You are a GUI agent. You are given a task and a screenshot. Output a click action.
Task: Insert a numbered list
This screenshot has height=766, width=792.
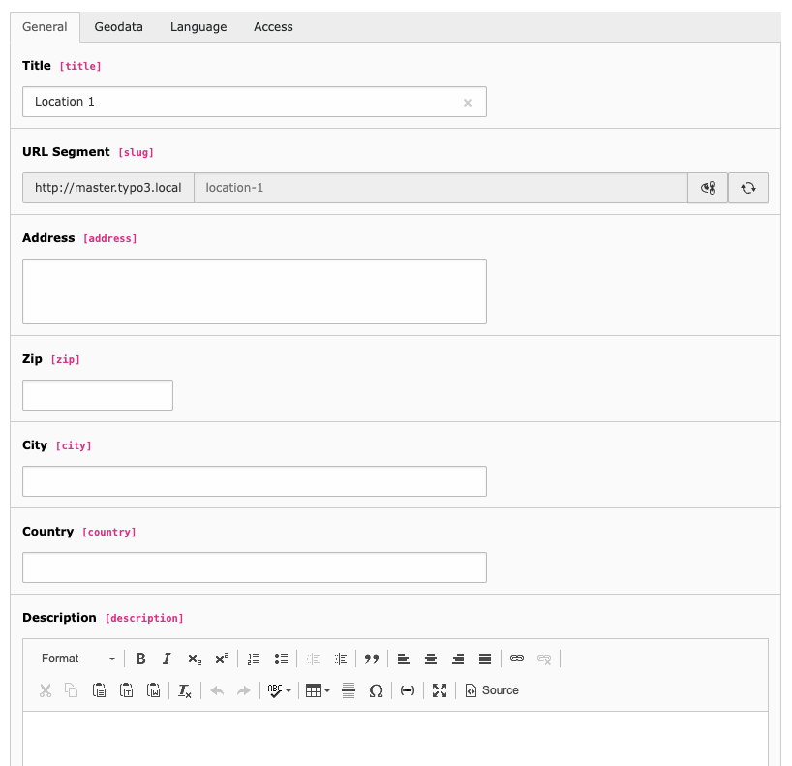point(254,659)
